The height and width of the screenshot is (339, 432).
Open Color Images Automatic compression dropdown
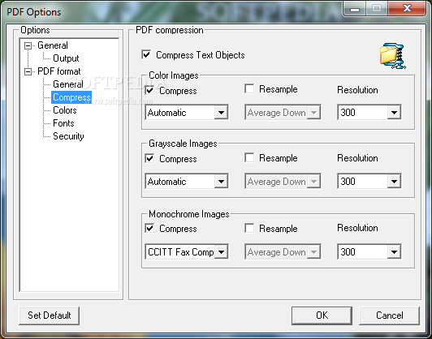coord(187,112)
